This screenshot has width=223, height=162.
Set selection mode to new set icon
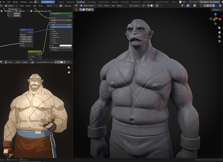81,10
